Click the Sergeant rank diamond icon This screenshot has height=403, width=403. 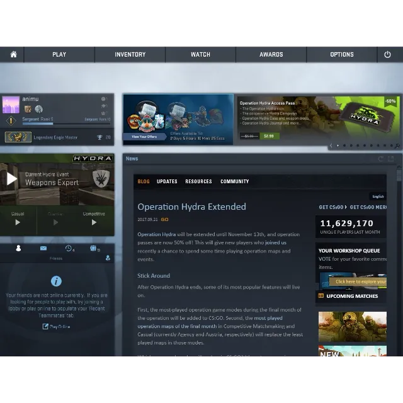11,120
